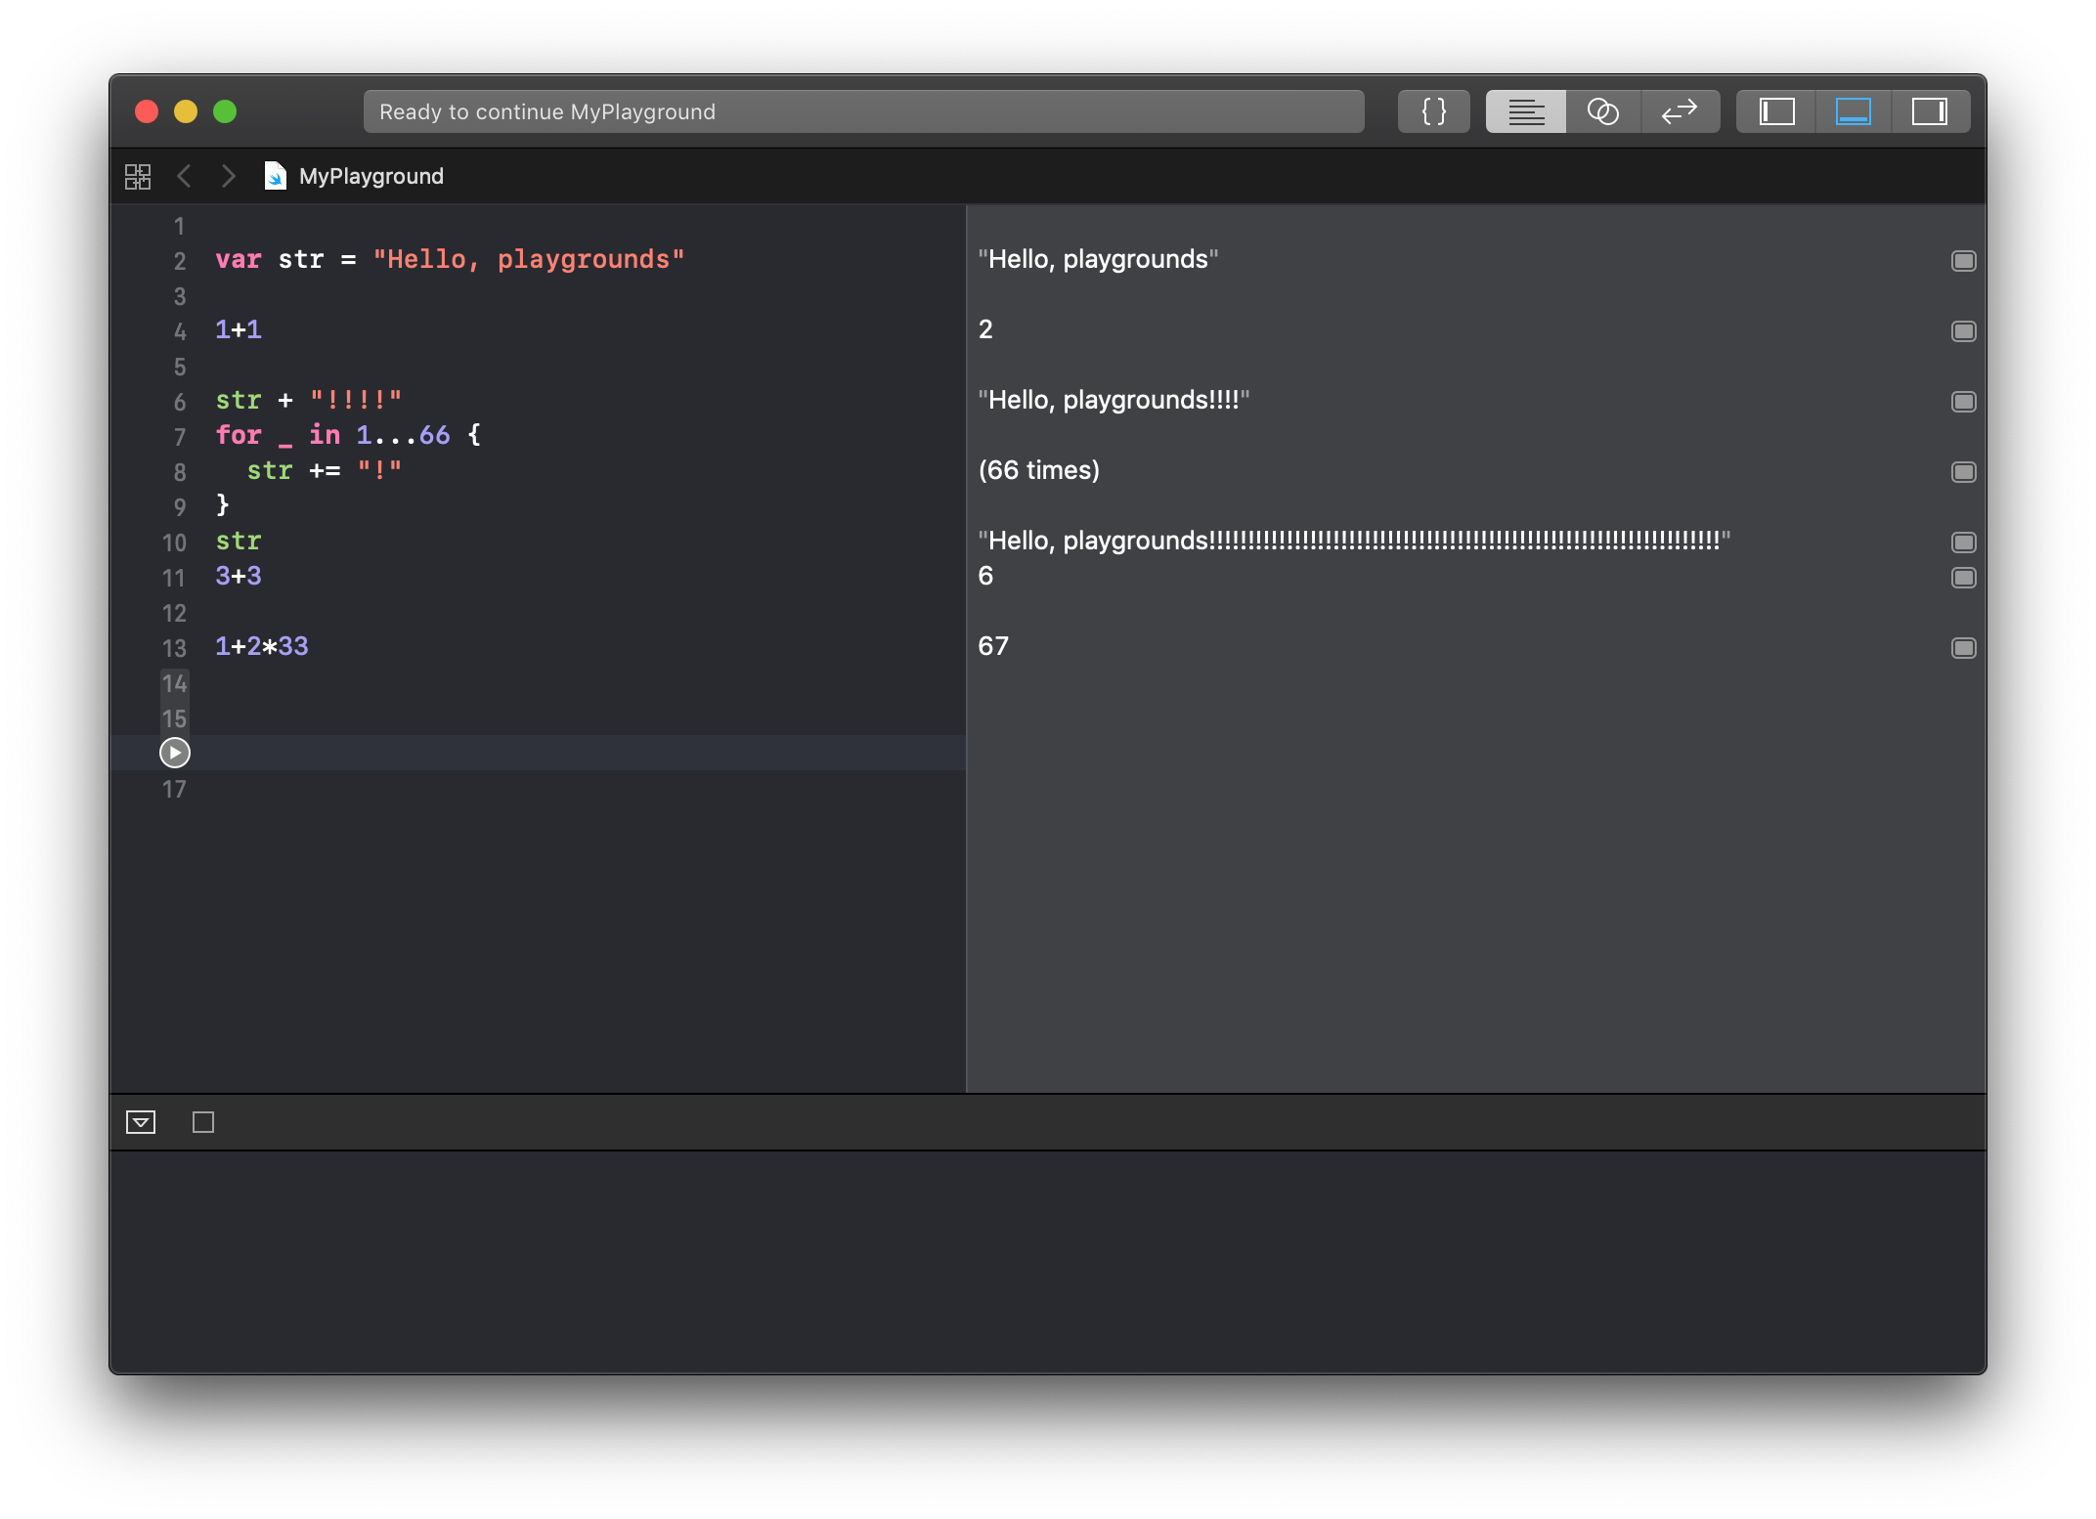
Task: Toggle the right inspector panel
Action: 1929,111
